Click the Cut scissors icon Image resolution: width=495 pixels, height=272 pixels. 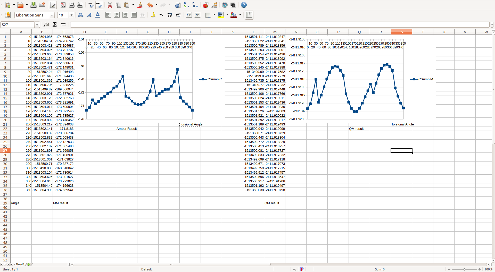(x=110, y=5)
